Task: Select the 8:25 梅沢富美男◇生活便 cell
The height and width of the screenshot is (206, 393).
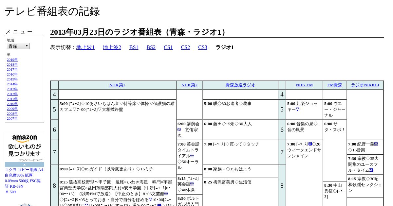Action: click(x=240, y=192)
